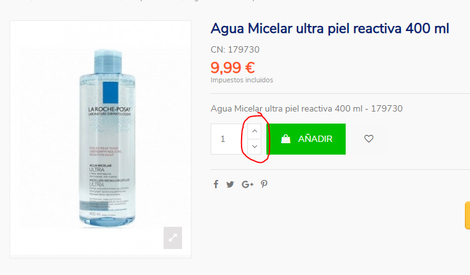
Task: Click the CN: 179730 reference code
Action: click(235, 49)
